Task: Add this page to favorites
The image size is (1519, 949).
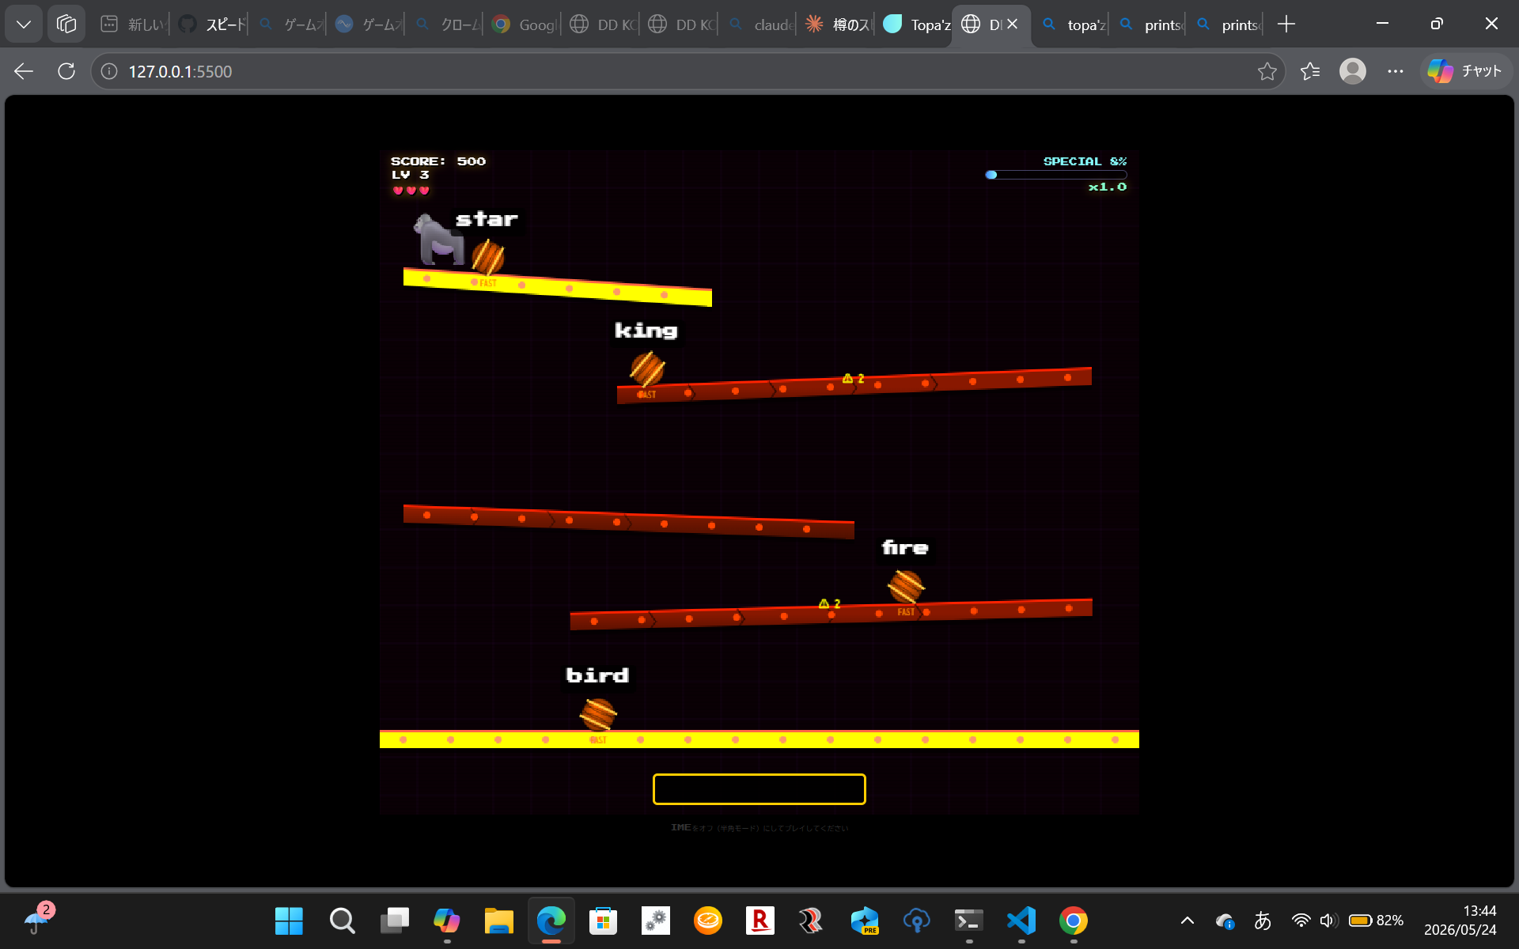Action: click(x=1267, y=71)
